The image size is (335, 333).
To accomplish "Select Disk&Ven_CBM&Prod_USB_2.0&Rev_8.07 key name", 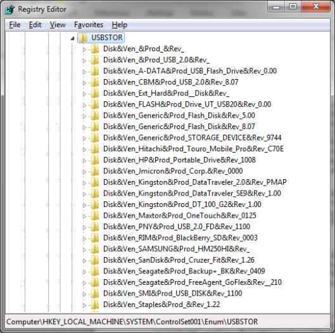I will (x=171, y=82).
